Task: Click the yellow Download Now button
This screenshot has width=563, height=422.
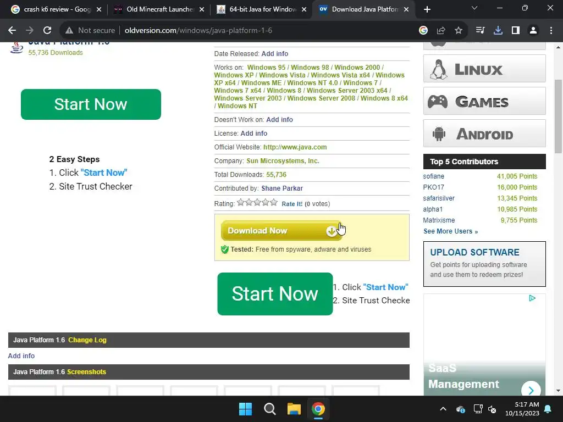Action: (281, 231)
